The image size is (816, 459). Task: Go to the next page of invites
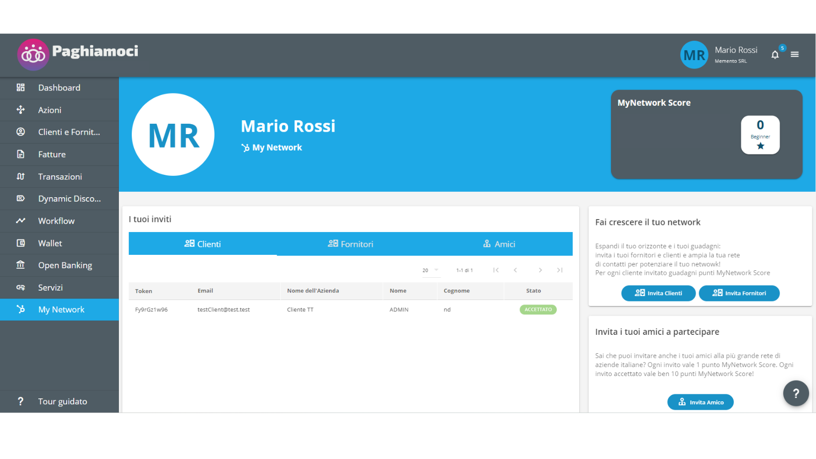pyautogui.click(x=540, y=270)
